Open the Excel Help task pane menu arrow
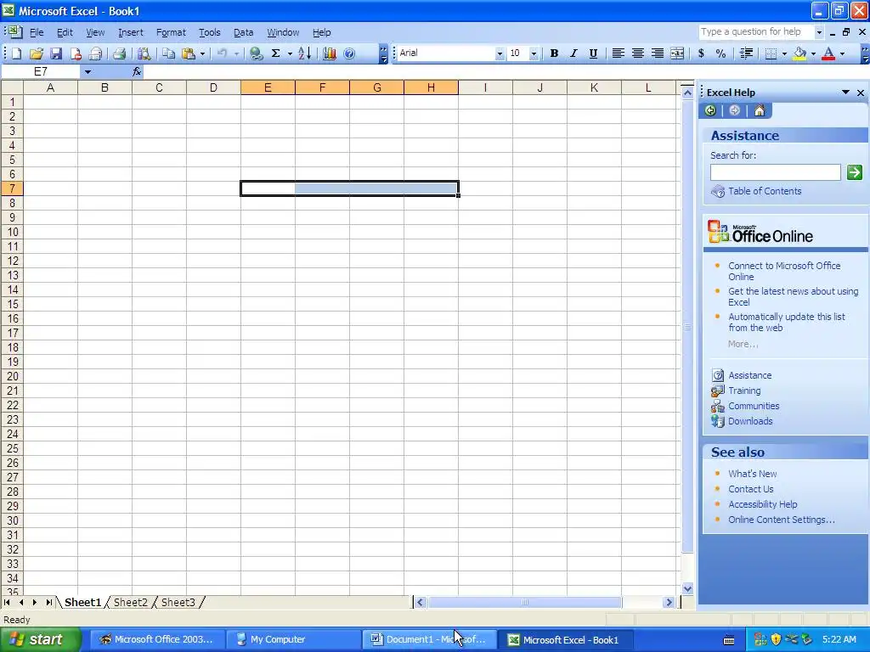This screenshot has height=652, width=870. pos(845,92)
